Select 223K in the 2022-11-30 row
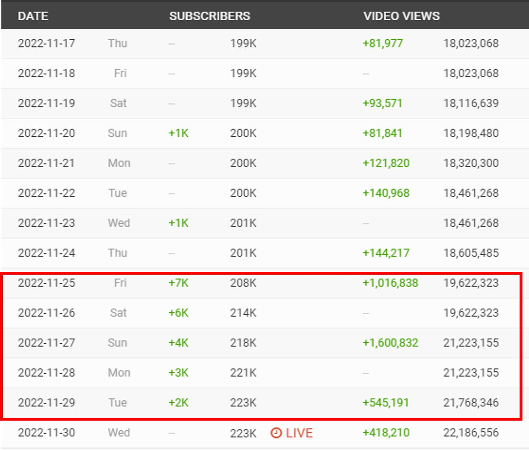529x451 pixels. pyautogui.click(x=243, y=433)
